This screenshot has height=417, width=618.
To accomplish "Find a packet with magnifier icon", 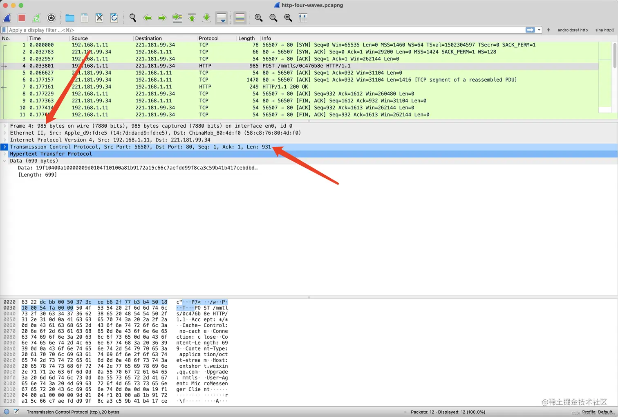I will tap(133, 18).
